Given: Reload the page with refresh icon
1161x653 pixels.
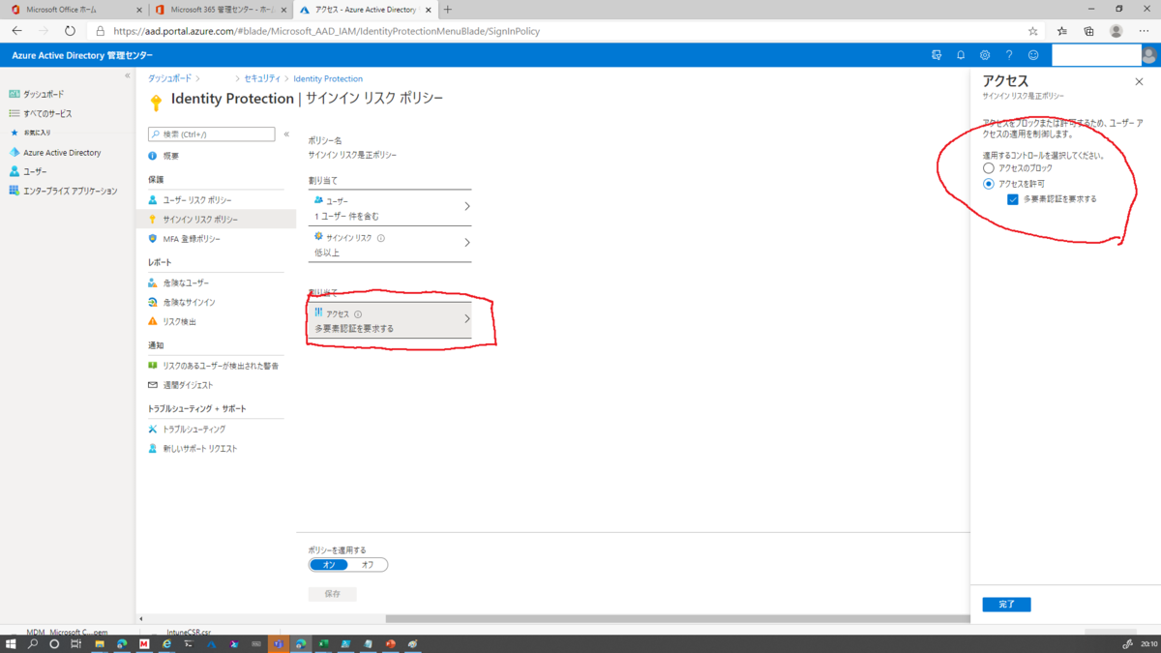Looking at the screenshot, I should [x=70, y=31].
